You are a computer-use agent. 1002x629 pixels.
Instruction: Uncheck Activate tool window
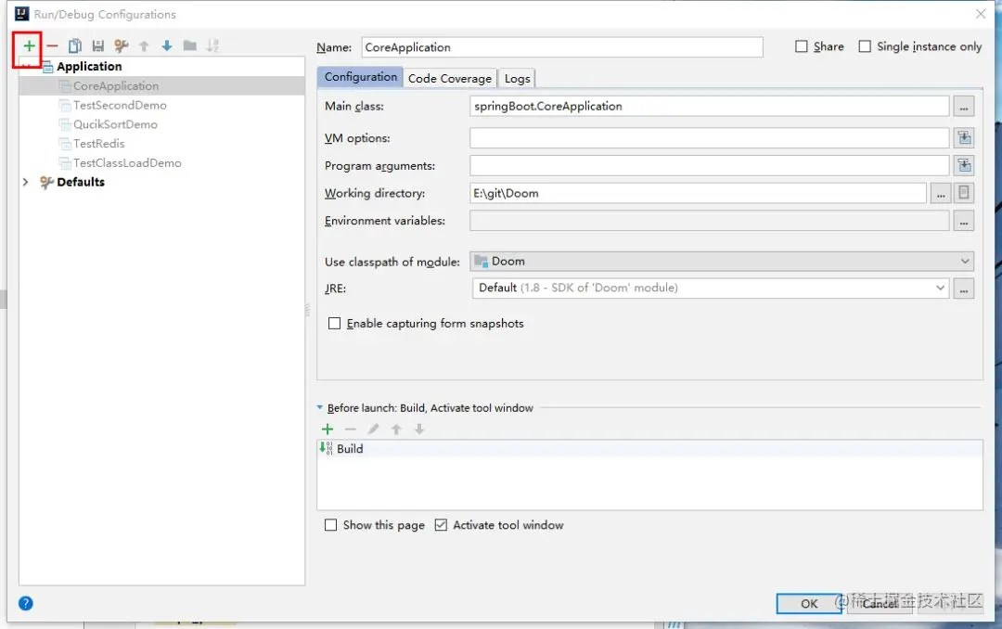(441, 525)
